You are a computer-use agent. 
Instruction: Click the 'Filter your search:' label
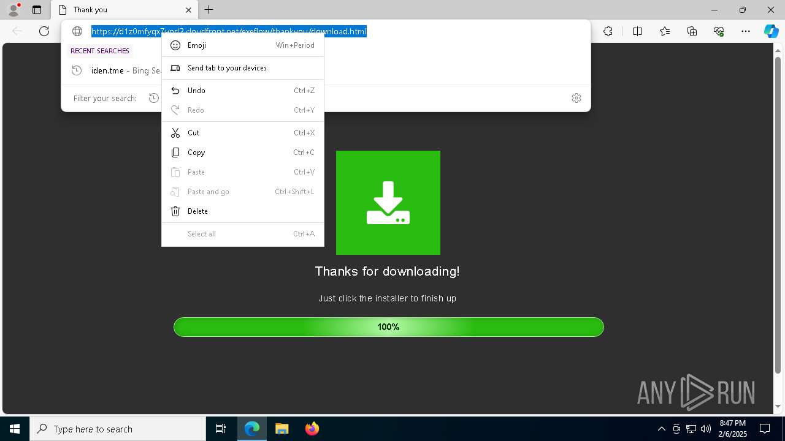(x=105, y=98)
